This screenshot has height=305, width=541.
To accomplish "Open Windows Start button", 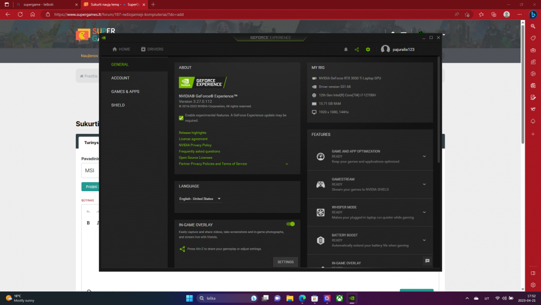I will (189, 298).
